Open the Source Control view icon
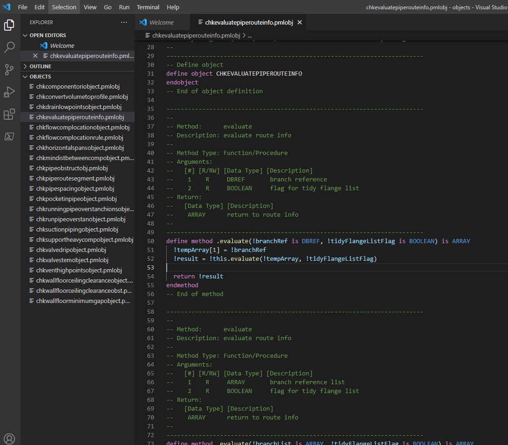 [x=9, y=70]
